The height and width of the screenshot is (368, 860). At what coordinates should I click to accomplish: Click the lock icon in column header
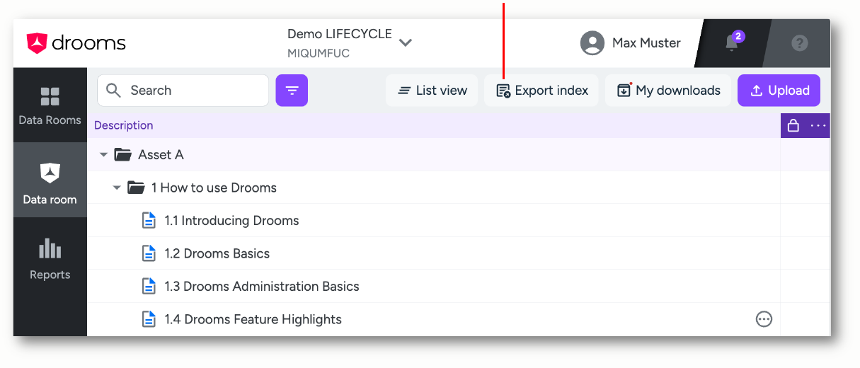(x=793, y=126)
